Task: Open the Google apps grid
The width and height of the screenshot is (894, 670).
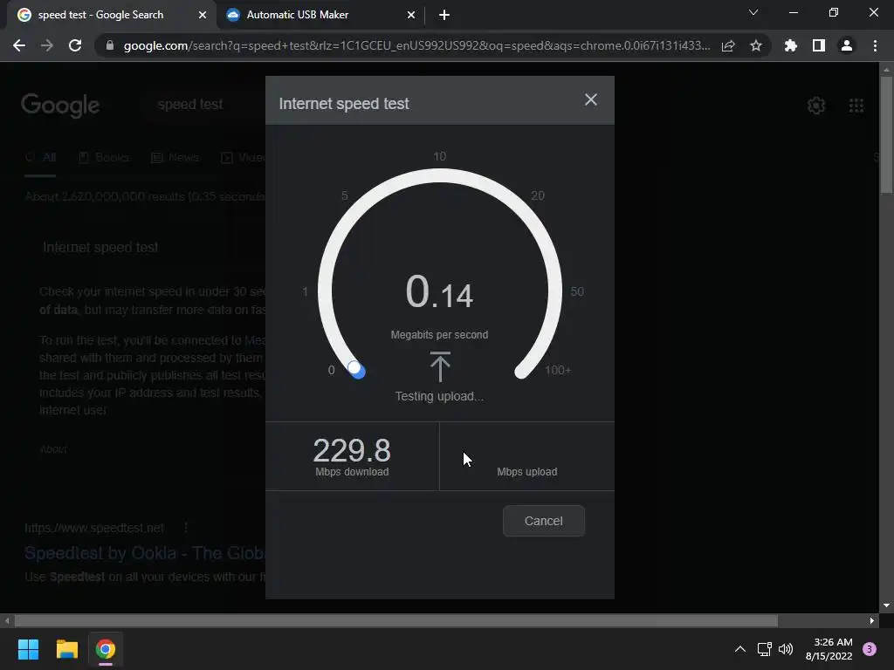Action: pyautogui.click(x=856, y=106)
